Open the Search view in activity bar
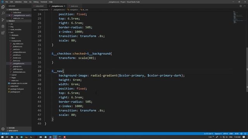The image size is (248, 139). [x=3, y=14]
